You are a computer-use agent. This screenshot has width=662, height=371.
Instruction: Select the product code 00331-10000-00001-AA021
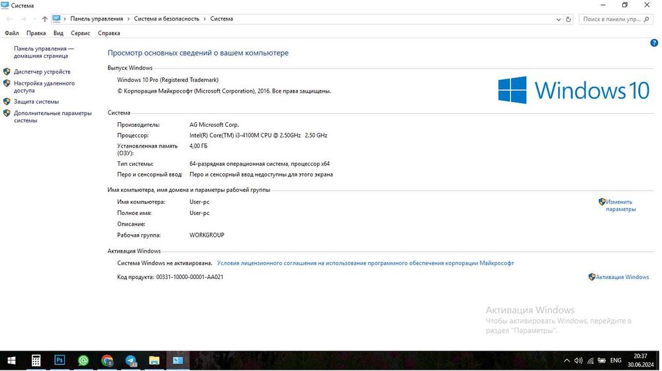189,277
